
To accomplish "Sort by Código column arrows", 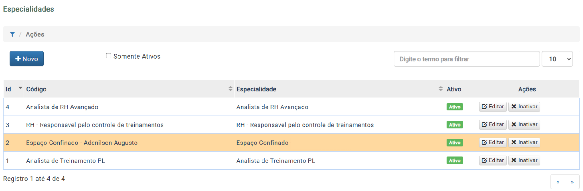I will [x=230, y=88].
